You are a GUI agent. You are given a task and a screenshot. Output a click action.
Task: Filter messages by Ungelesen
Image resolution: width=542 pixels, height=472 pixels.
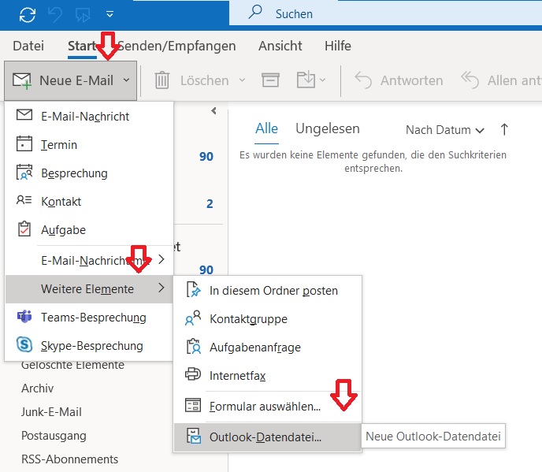328,128
